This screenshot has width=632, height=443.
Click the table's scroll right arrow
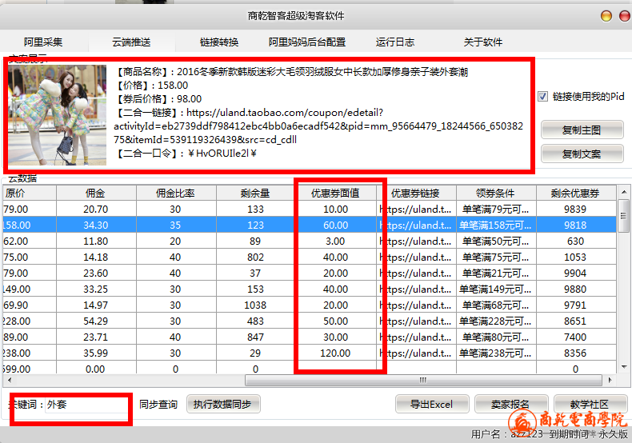click(610, 380)
